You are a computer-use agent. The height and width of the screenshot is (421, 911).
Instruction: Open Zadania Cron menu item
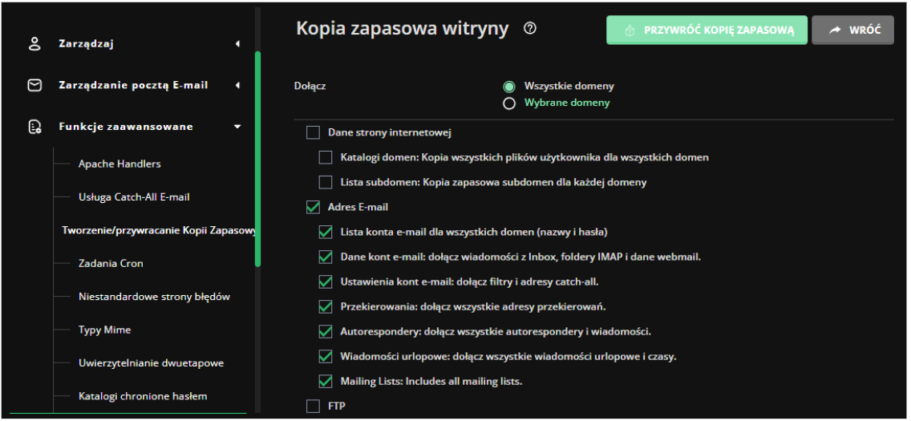point(111,263)
